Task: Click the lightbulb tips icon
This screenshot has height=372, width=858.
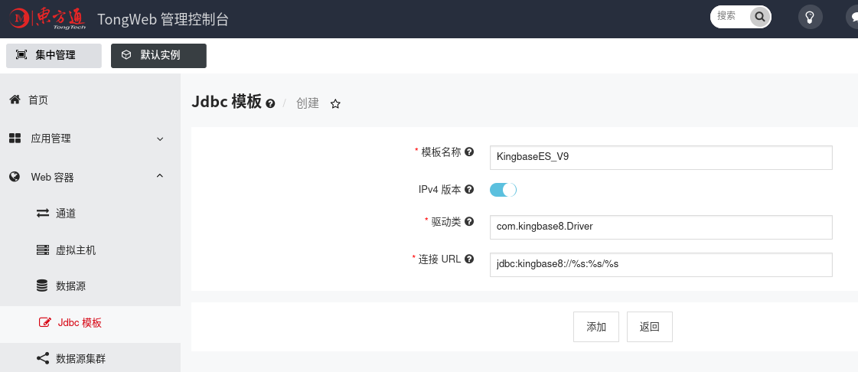Action: (811, 17)
